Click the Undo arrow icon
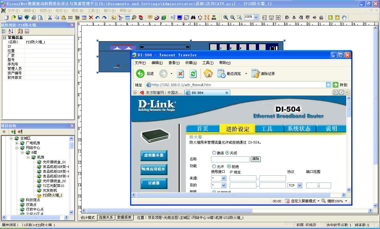This screenshot has width=380, height=229. [x=98, y=17]
